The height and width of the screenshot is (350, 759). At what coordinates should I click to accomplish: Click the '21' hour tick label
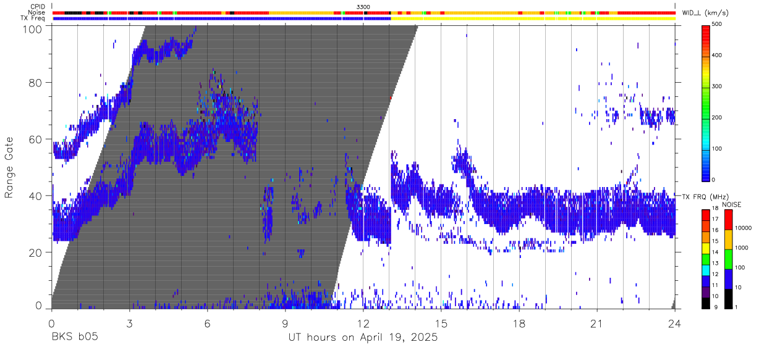pyautogui.click(x=596, y=325)
